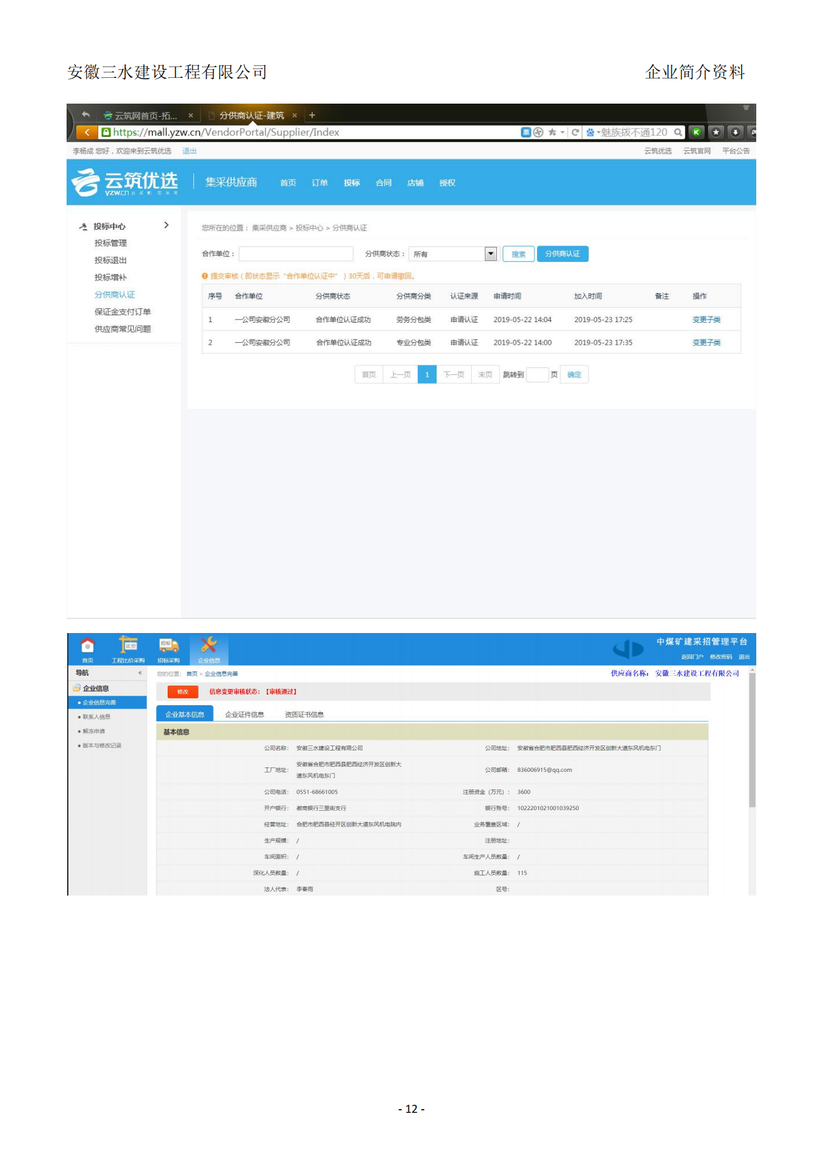Collapse the 导航 panel arrow
The image size is (831, 1175).
click(x=140, y=673)
